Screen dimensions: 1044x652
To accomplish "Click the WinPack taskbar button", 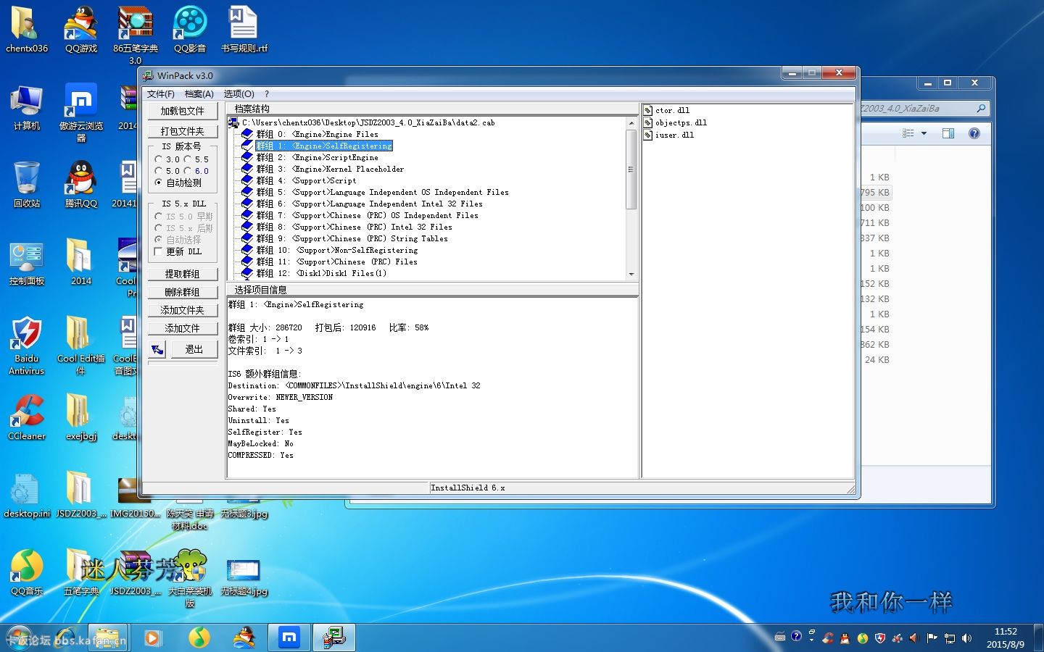I will (x=334, y=638).
